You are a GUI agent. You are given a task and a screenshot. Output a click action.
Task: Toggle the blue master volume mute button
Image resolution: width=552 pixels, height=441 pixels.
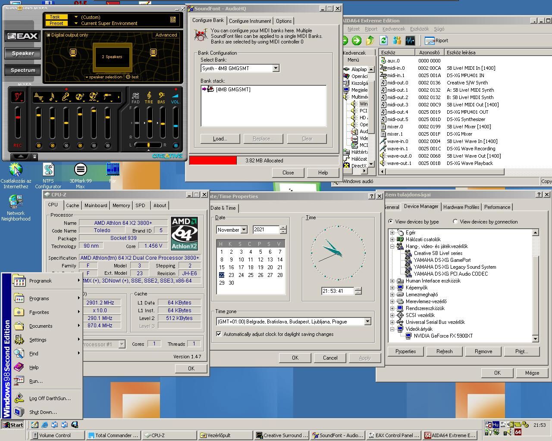[176, 146]
